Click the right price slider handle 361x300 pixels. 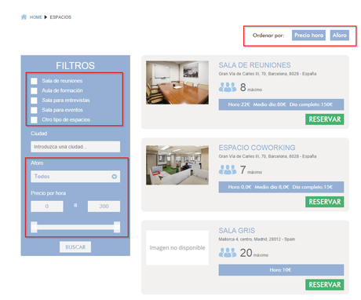tap(117, 227)
